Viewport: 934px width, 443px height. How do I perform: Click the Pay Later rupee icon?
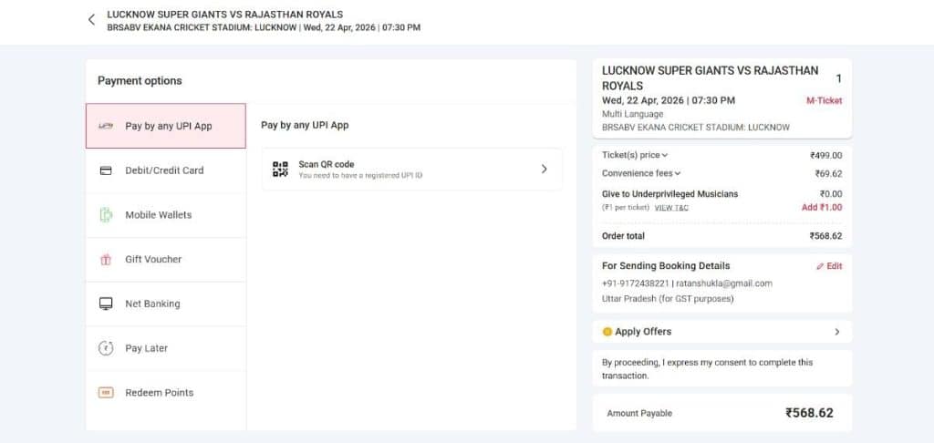(106, 348)
